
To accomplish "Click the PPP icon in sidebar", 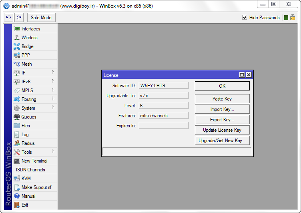I will (x=17, y=55).
